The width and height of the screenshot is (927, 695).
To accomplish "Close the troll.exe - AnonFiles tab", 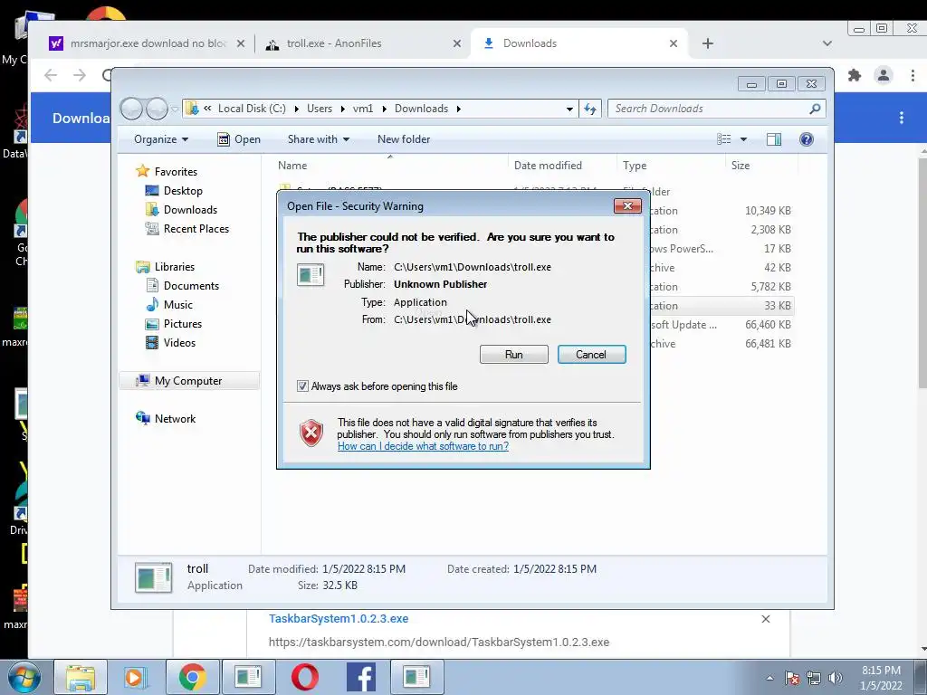I will click(x=457, y=43).
